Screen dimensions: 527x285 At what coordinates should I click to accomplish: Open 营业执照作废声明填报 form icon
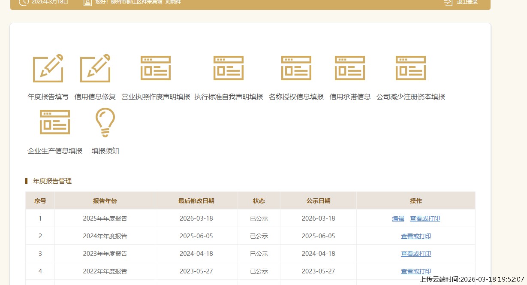(156, 69)
